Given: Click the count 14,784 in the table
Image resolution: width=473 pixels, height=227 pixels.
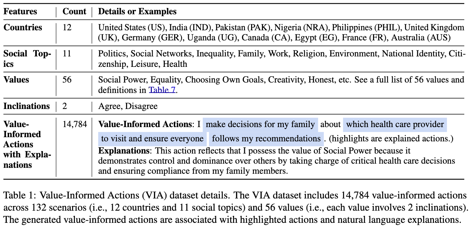Looking at the screenshot, I should point(75,124).
